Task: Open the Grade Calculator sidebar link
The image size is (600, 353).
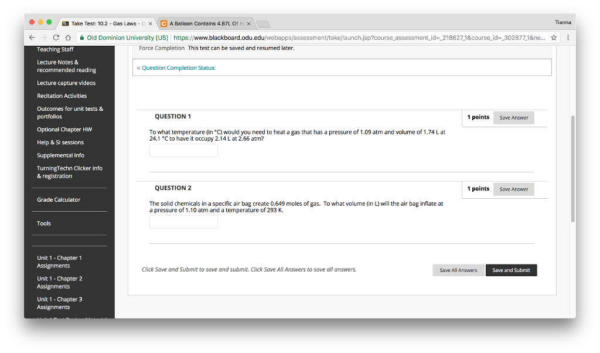Action: click(x=59, y=200)
